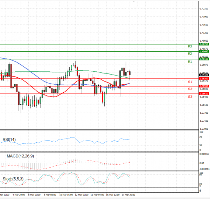
Task: Click the 4 Mar 20:00 time label
Action: 19,195
